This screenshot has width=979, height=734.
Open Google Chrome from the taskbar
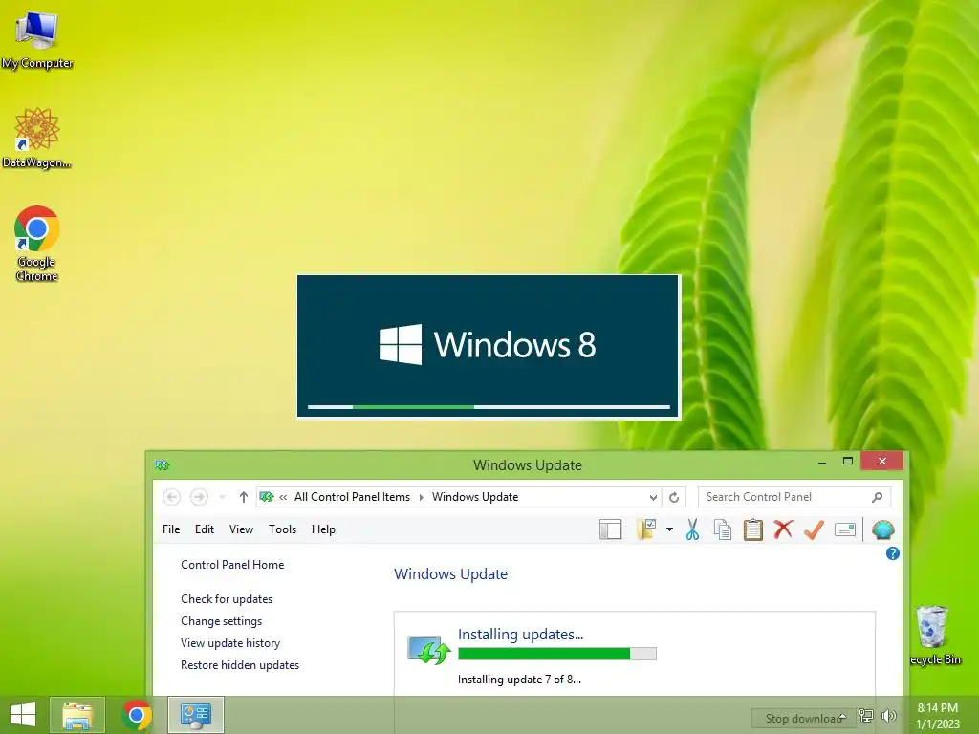[137, 715]
